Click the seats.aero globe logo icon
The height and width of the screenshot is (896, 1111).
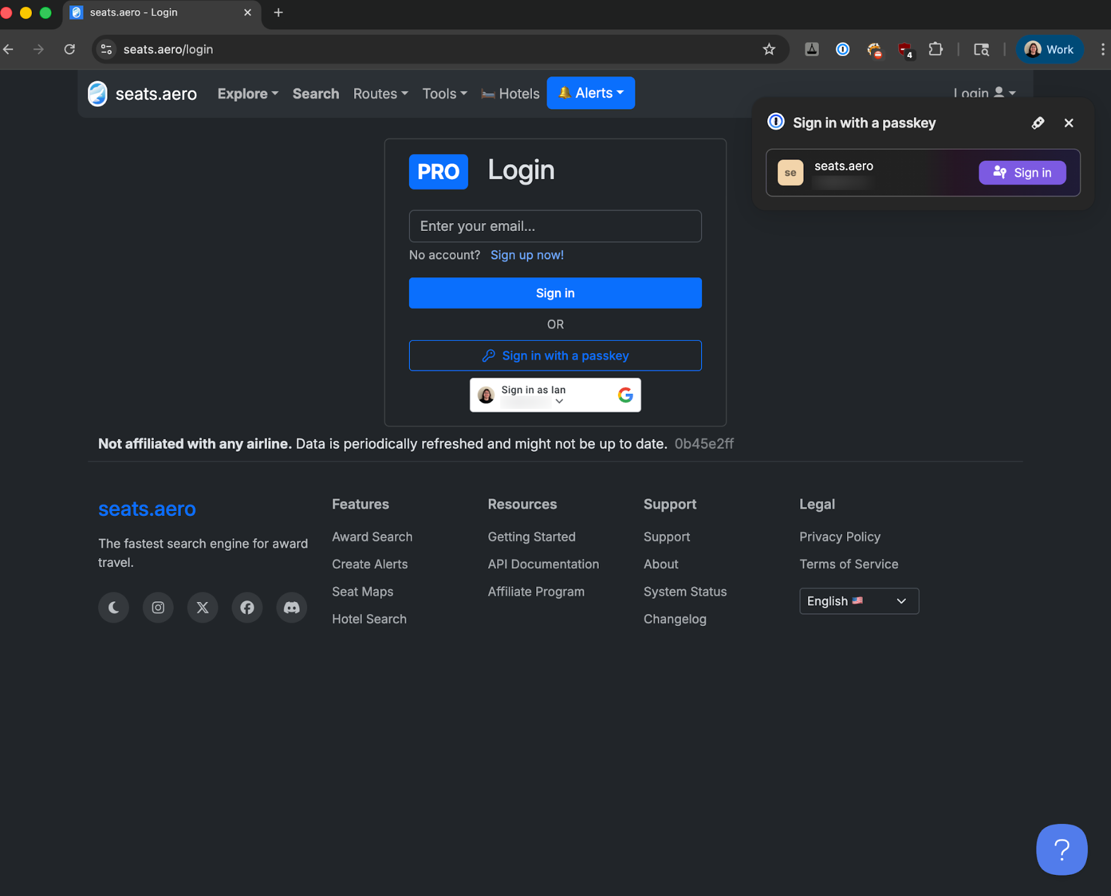tap(97, 94)
